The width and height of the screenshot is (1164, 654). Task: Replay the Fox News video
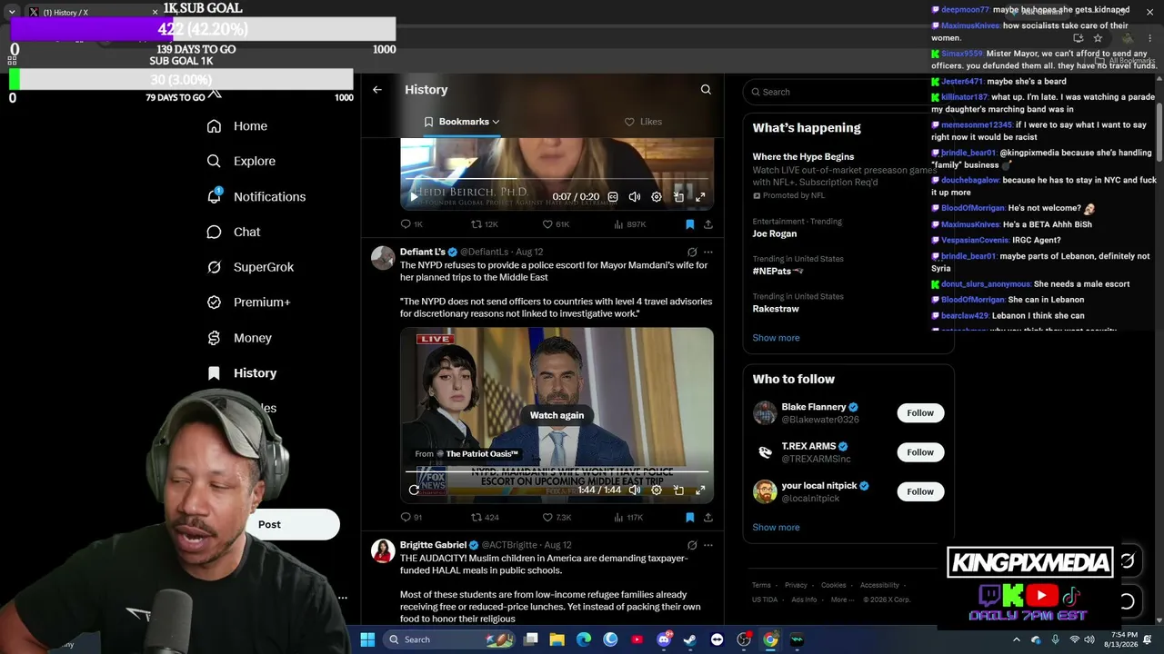click(414, 490)
